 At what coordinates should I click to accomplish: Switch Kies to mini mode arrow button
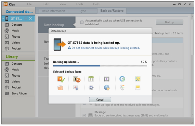(x=185, y=4)
